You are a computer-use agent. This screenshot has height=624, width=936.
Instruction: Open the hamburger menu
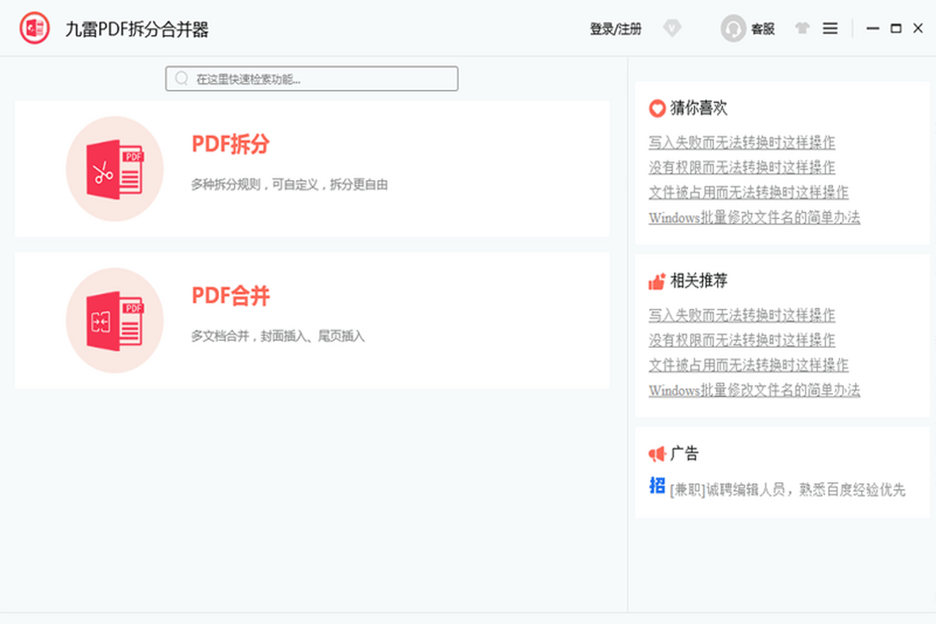830,28
